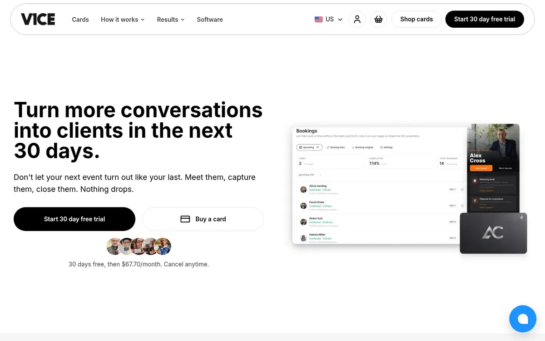The image size is (545, 341).
Task: Click the group of customer avatar photos
Action: pyautogui.click(x=139, y=246)
